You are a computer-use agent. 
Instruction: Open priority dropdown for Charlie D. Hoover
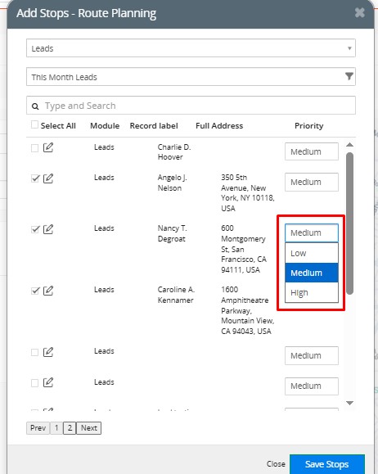click(311, 151)
